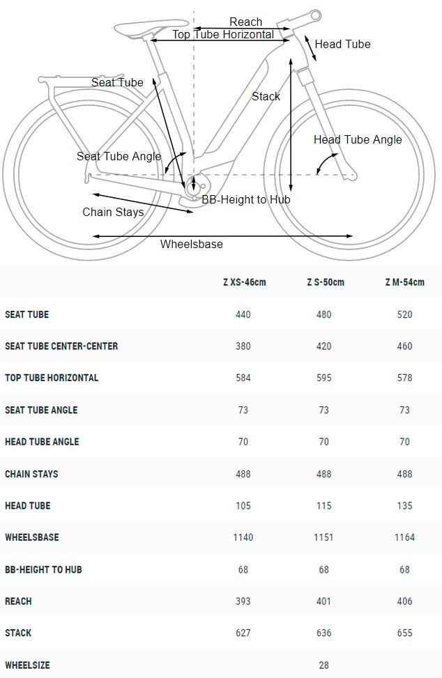The width and height of the screenshot is (442, 678).
Task: Select the HEAD TUBE ANGLE row label
Action: pos(42,442)
